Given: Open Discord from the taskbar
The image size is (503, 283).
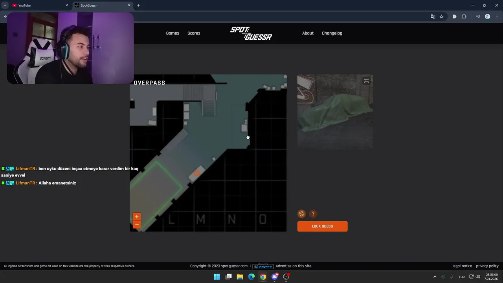Looking at the screenshot, I should (x=275, y=277).
